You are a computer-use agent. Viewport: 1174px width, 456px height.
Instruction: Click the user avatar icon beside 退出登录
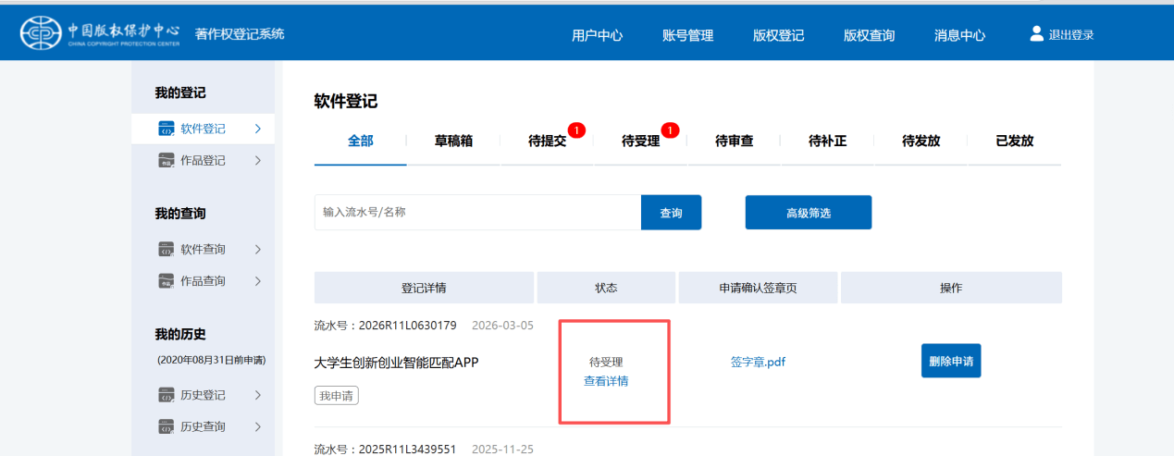pyautogui.click(x=1036, y=34)
